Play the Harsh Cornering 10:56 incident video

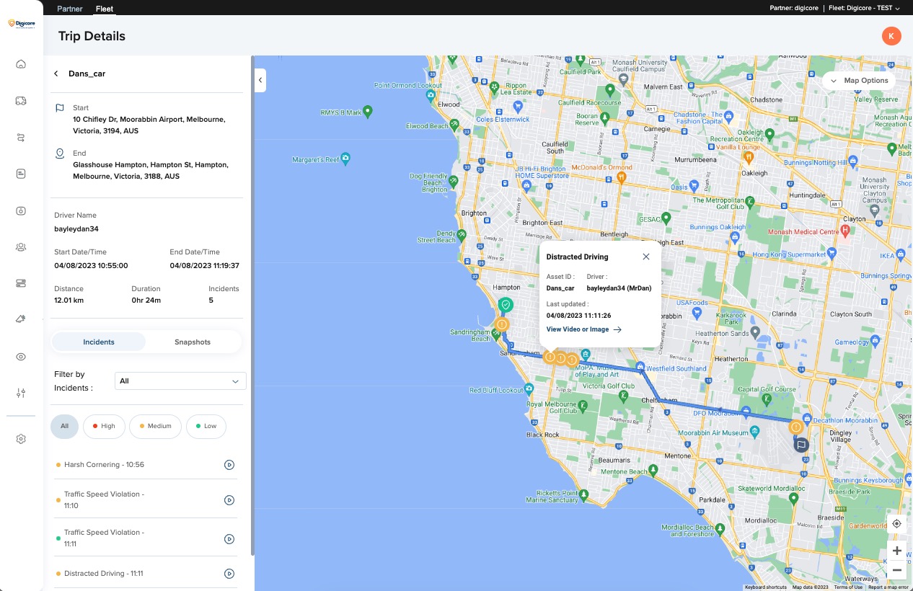tap(229, 465)
